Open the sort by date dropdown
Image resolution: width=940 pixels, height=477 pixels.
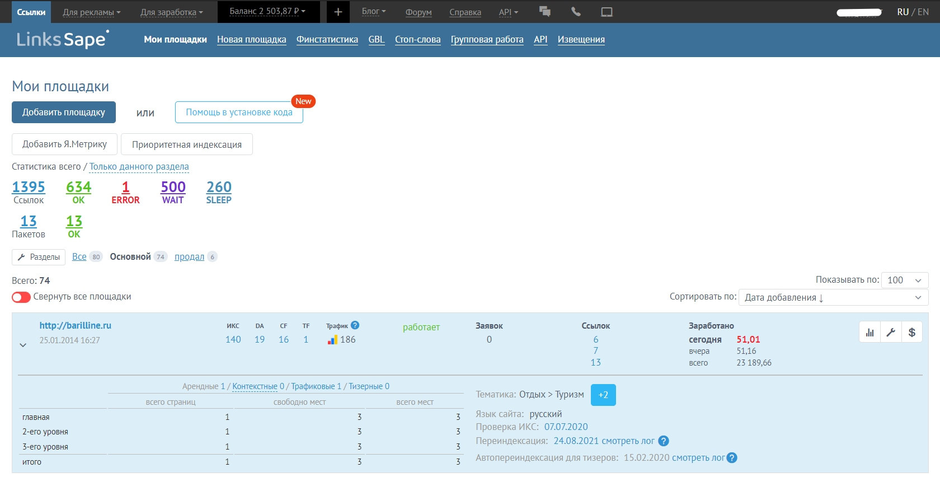pyautogui.click(x=833, y=297)
